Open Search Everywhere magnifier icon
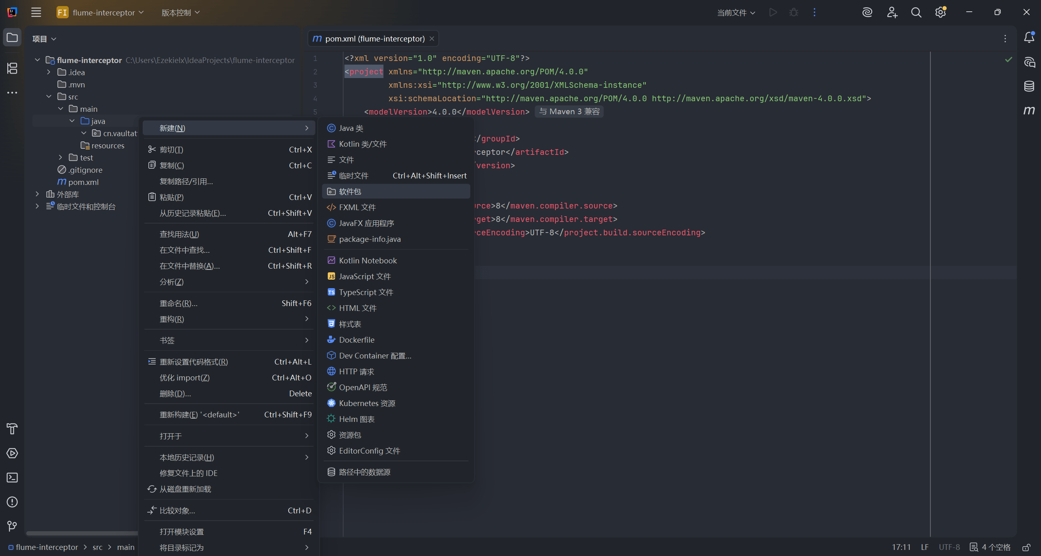1041x556 pixels. (916, 12)
